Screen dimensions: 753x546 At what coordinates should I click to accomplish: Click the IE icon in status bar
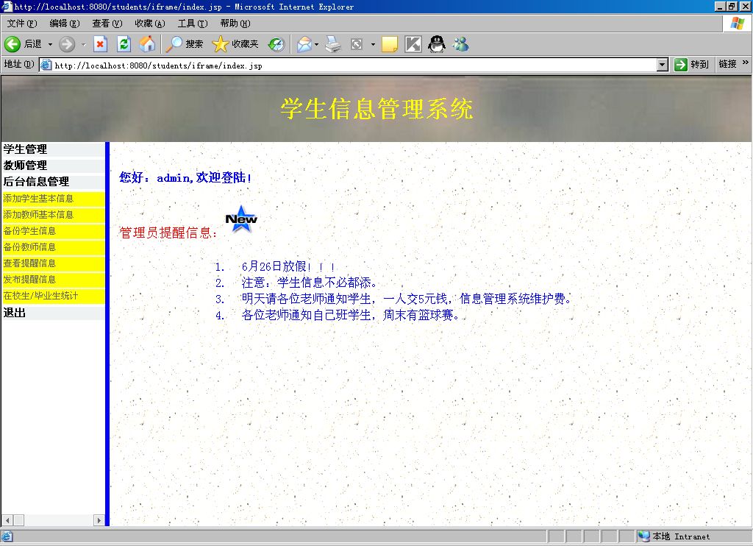click(7, 536)
